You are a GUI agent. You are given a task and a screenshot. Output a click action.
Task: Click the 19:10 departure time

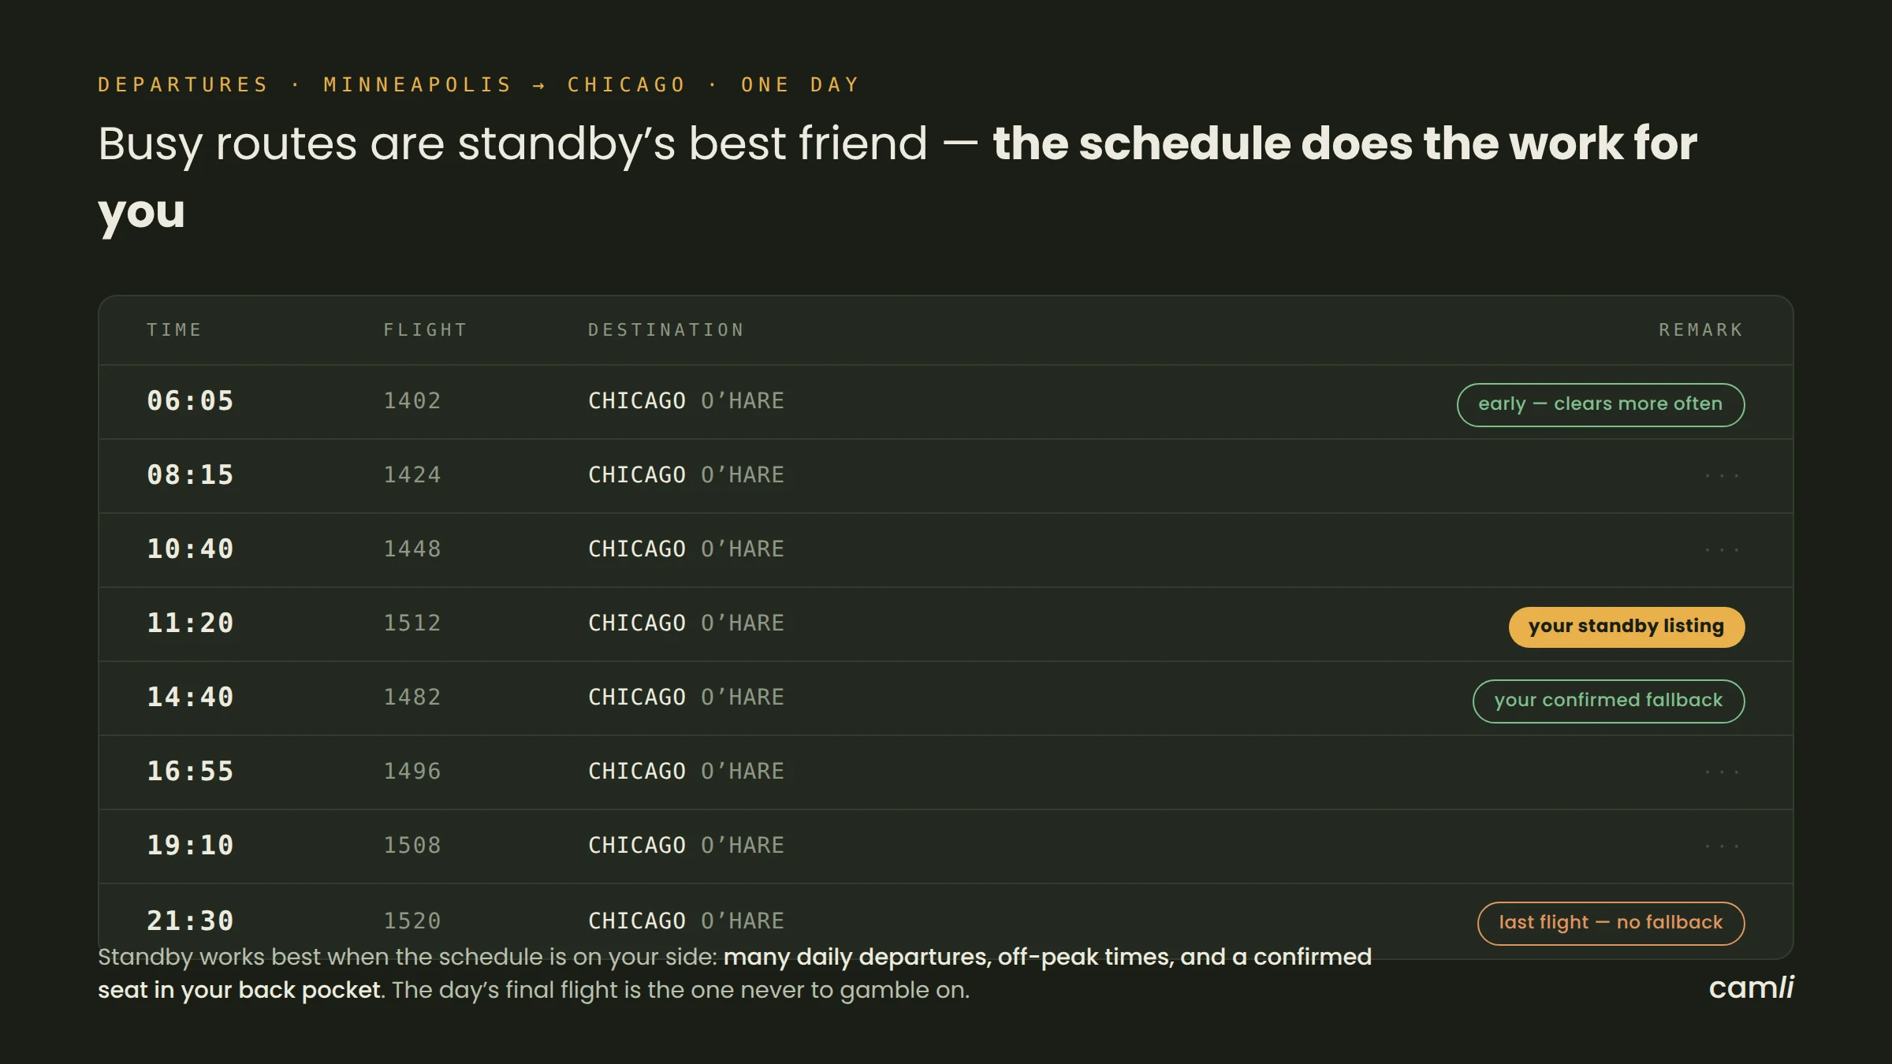pyautogui.click(x=190, y=845)
